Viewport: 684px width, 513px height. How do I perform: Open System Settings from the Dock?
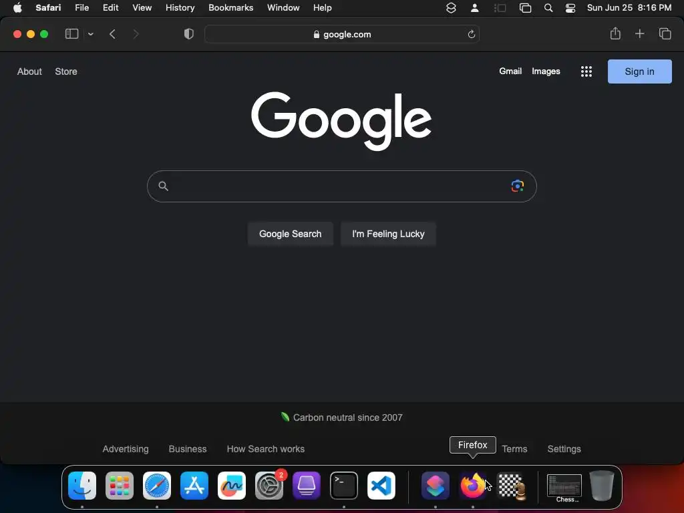(269, 486)
